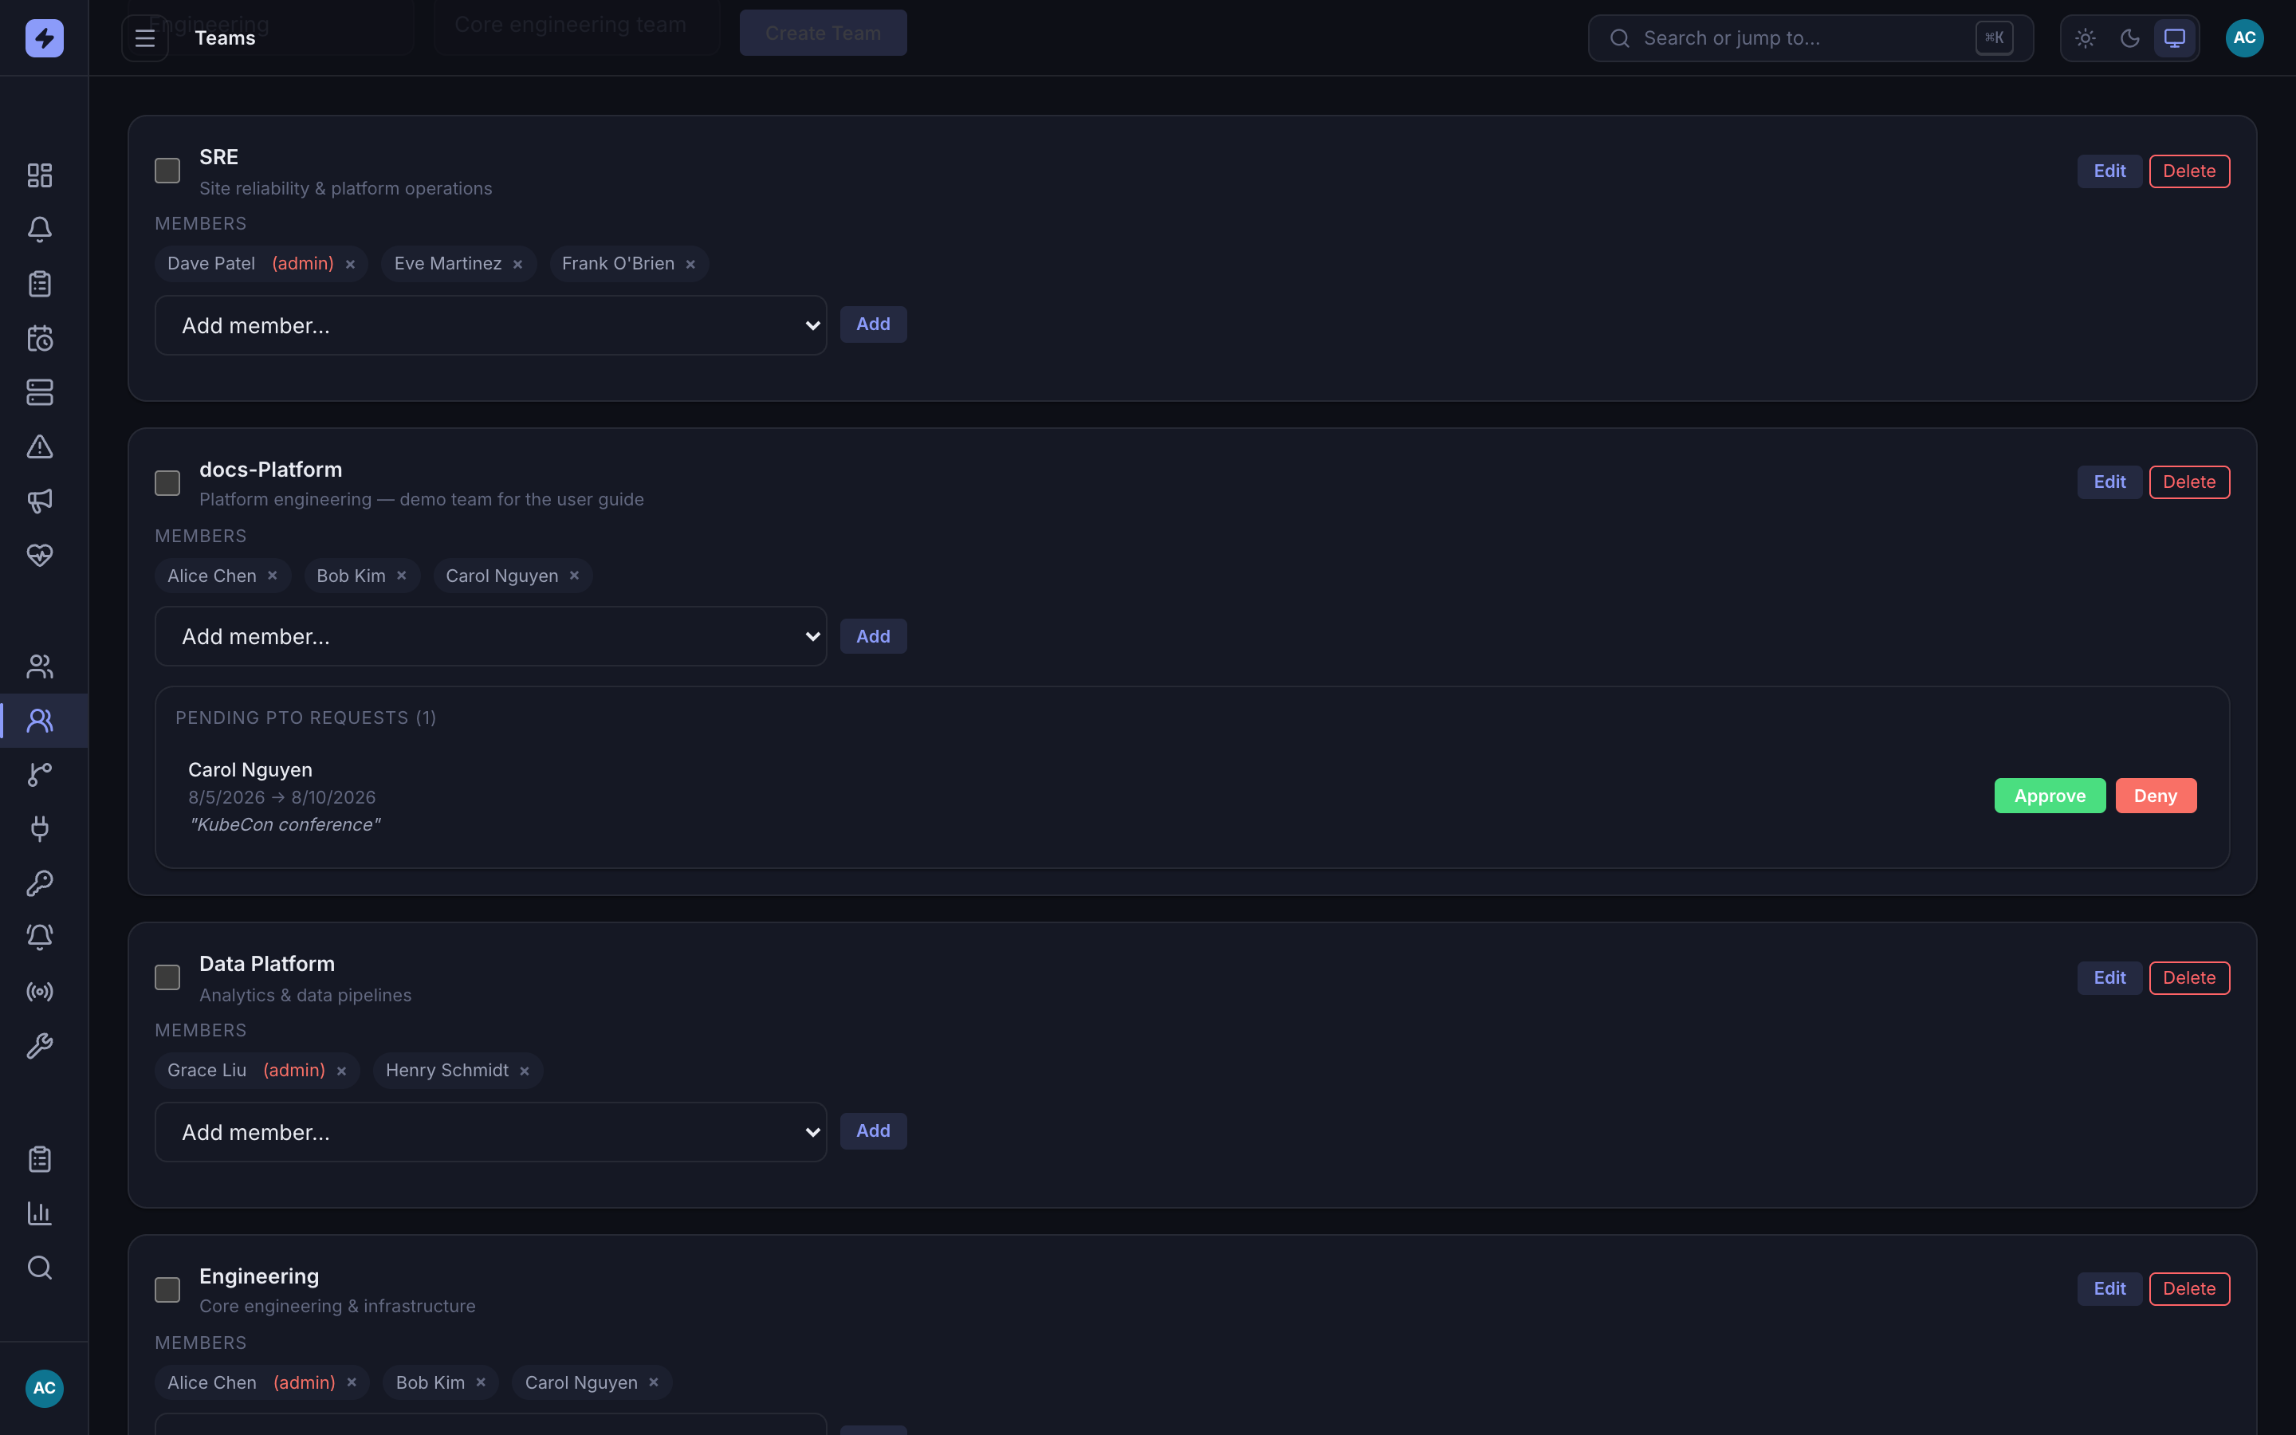The height and width of the screenshot is (1435, 2296).
Task: Click the Carol Nguyen chip in docs-Platform
Action: (513, 576)
